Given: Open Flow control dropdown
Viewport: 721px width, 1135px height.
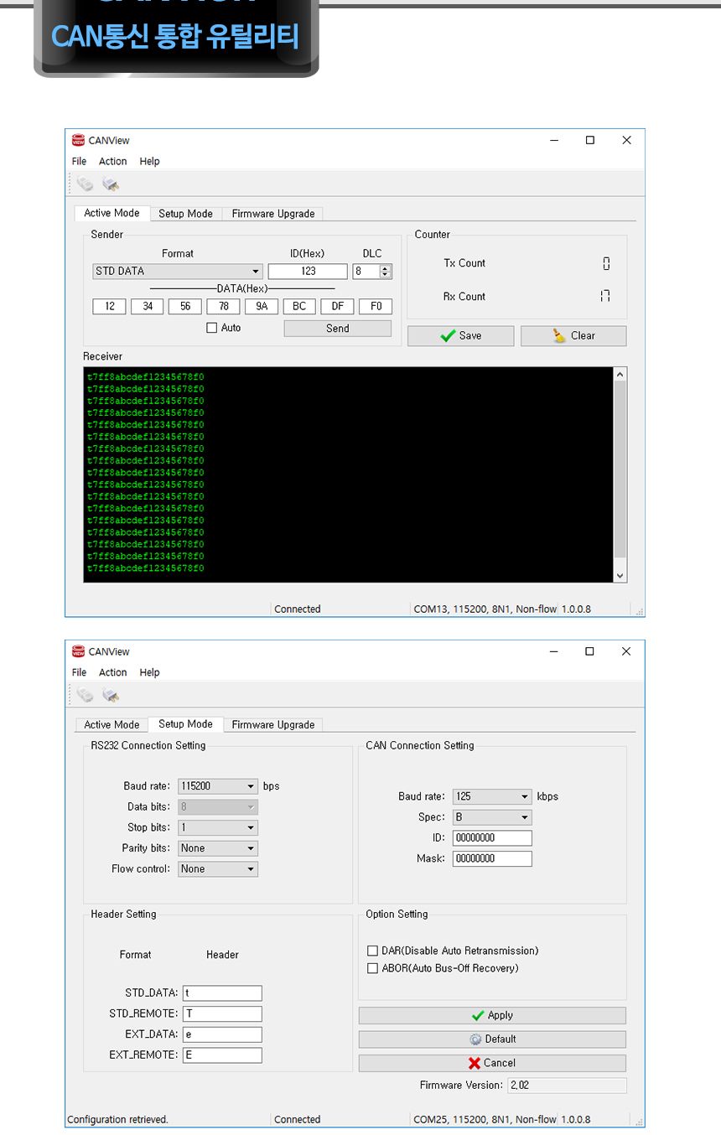Looking at the screenshot, I should coord(218,869).
